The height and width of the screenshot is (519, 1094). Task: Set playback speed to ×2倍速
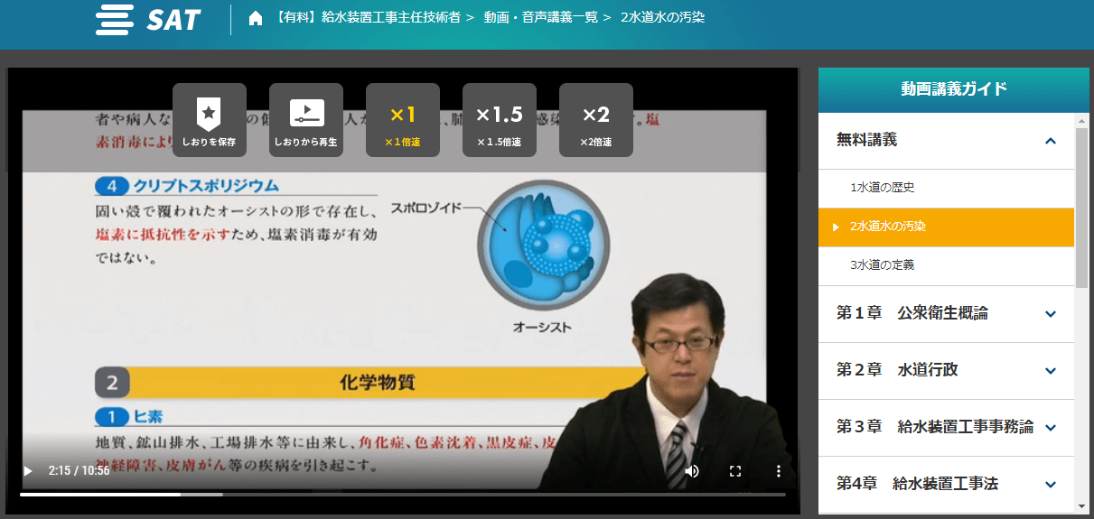click(596, 120)
